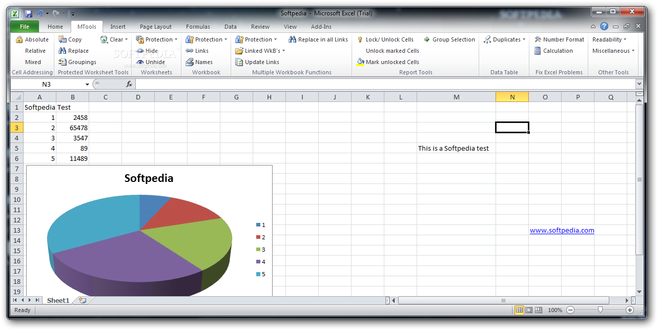Open the Duplicates dropdown
This screenshot has width=658, height=330.
[x=505, y=39]
